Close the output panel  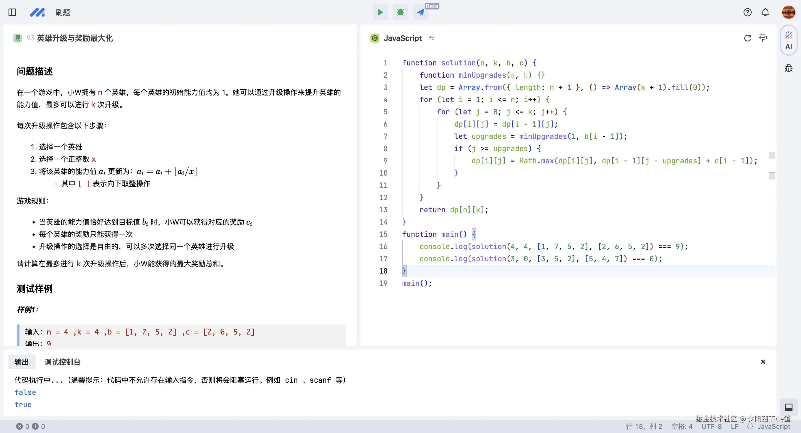click(x=763, y=362)
